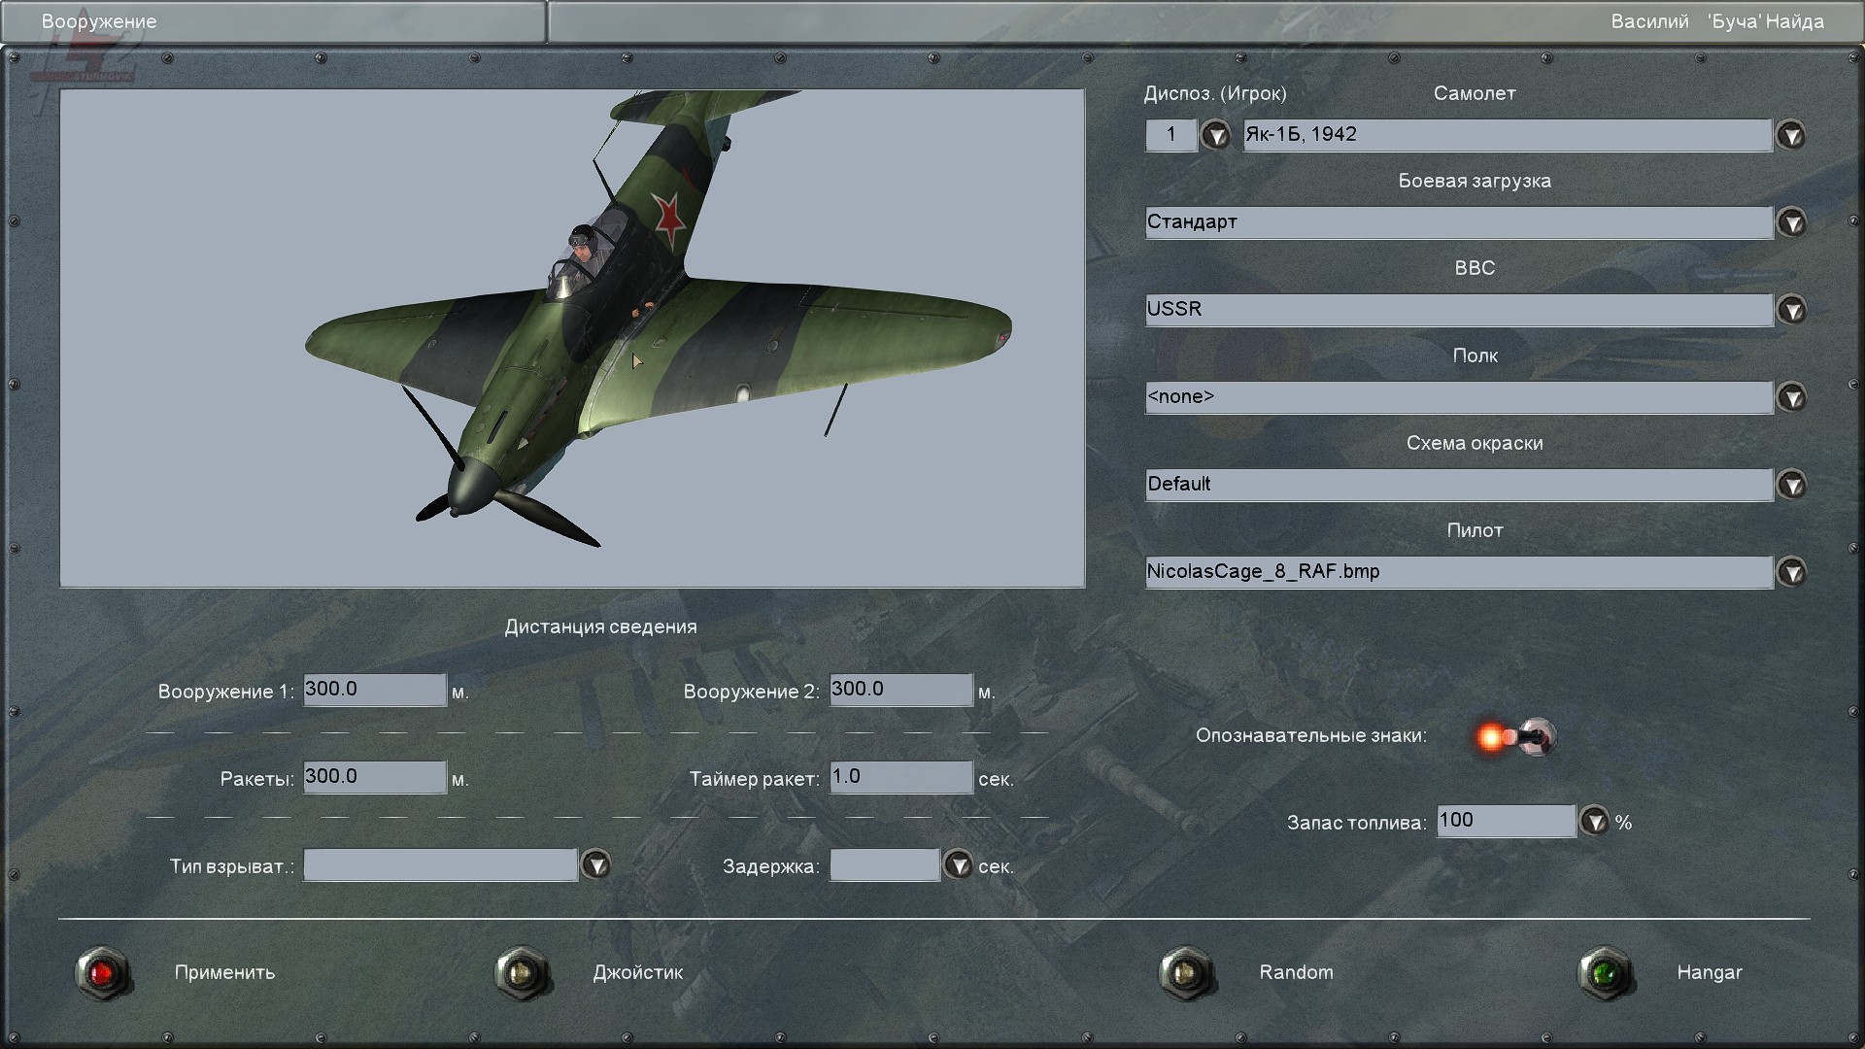Open the Запас топлива percent dropdown
Image resolution: width=1865 pixels, height=1049 pixels.
(x=1593, y=822)
